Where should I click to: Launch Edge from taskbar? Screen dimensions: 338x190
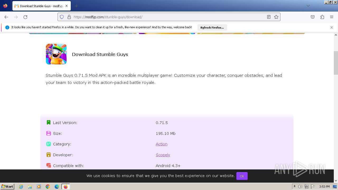coord(57,187)
